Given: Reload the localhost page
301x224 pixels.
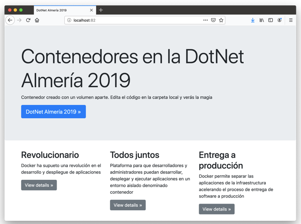Looking at the screenshot, I should coord(28,20).
